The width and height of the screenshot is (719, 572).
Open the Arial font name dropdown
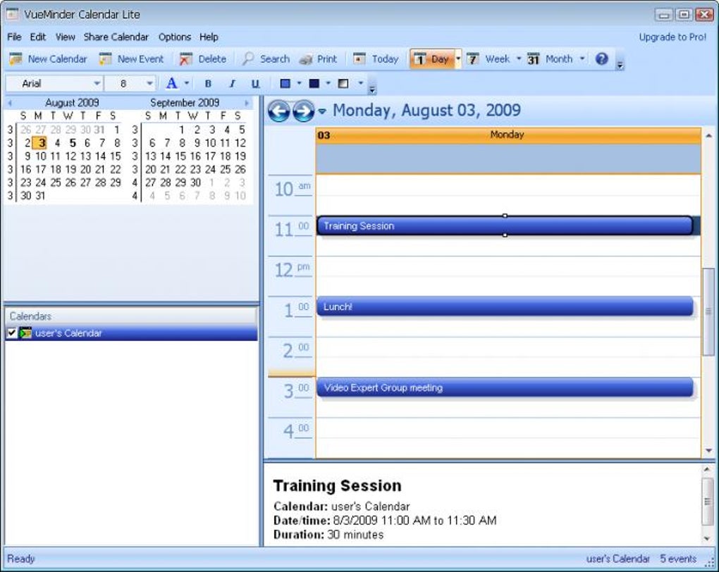[x=97, y=83]
